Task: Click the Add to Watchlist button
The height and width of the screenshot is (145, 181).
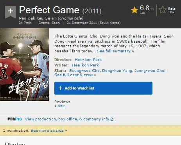Action: [x=103, y=88]
